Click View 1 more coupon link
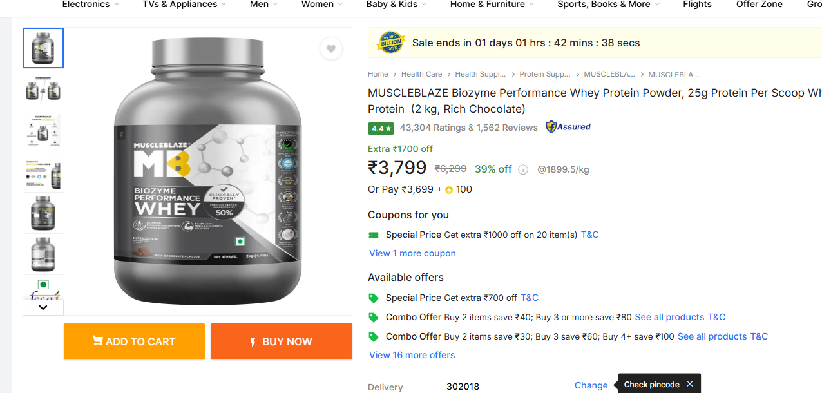This screenshot has height=393, width=822. click(412, 253)
